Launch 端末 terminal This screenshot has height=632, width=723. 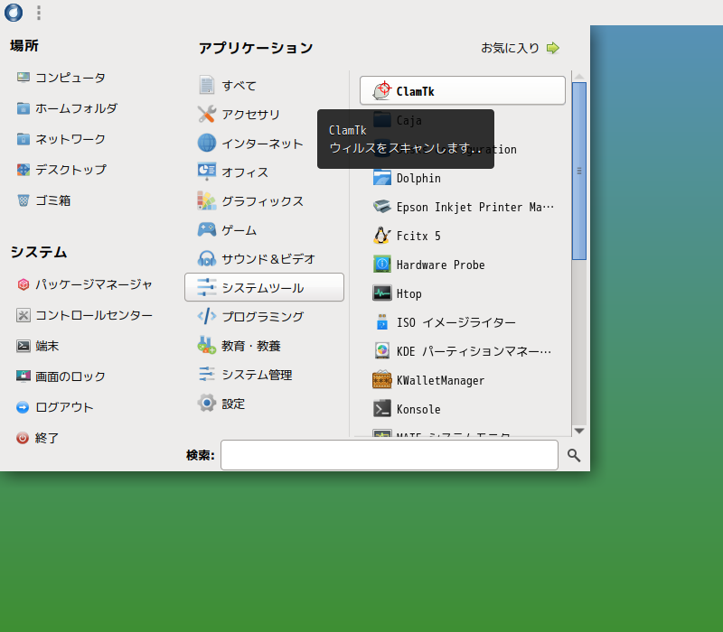pyautogui.click(x=38, y=346)
